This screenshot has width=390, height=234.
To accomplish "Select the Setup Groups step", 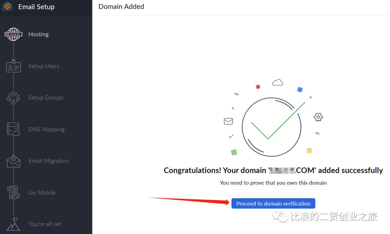I will pos(46,98).
